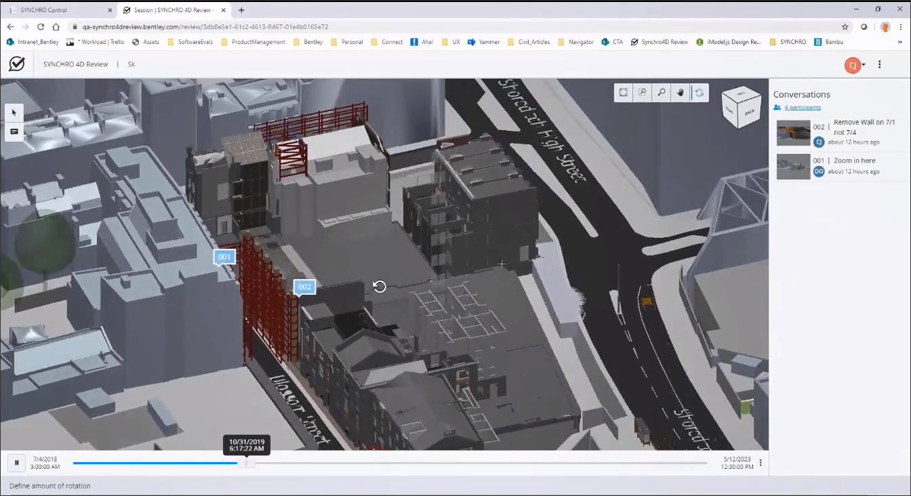Open Chrome three-dot menu
This screenshot has height=496, width=911.
tap(902, 27)
